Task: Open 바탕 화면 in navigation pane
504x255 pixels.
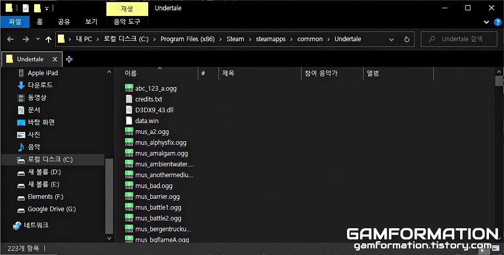Action: coord(41,122)
